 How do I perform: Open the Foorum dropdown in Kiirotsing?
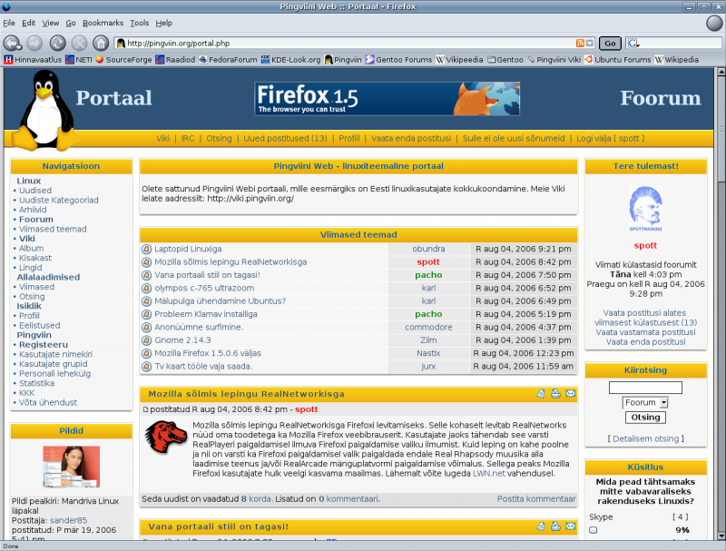645,403
